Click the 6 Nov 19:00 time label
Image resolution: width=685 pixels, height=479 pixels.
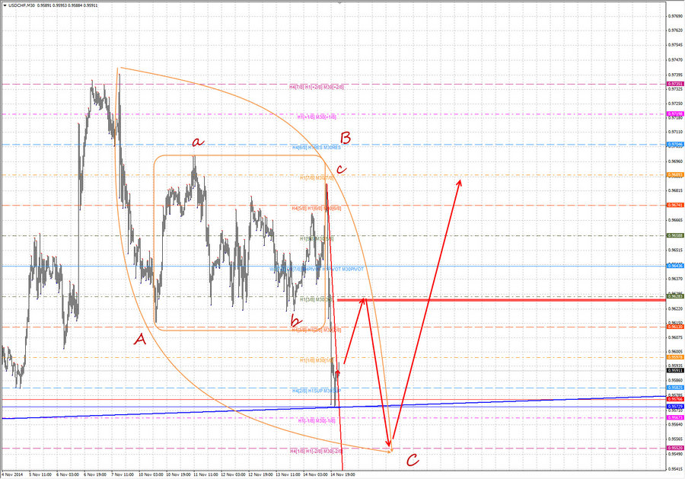[95, 474]
